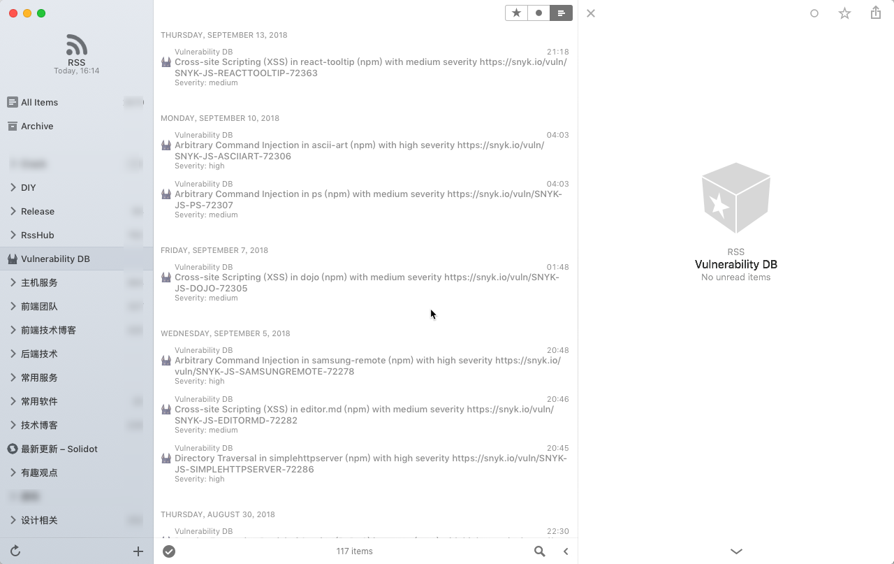Open the react-tooltip XSS vulnerability entry
Viewport: 894px width, 564px height.
pos(365,67)
